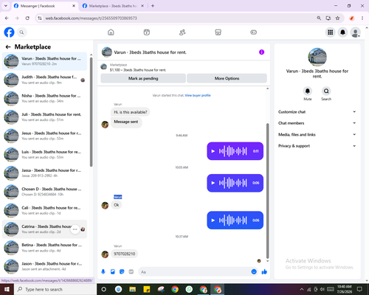The height and width of the screenshot is (295, 369).
Task: Open the Chrome three-dot menu
Action: [362, 18]
